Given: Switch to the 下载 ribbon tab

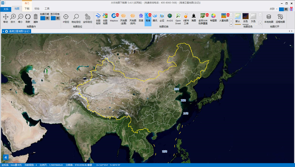Looking at the screenshot, I should point(27,9).
